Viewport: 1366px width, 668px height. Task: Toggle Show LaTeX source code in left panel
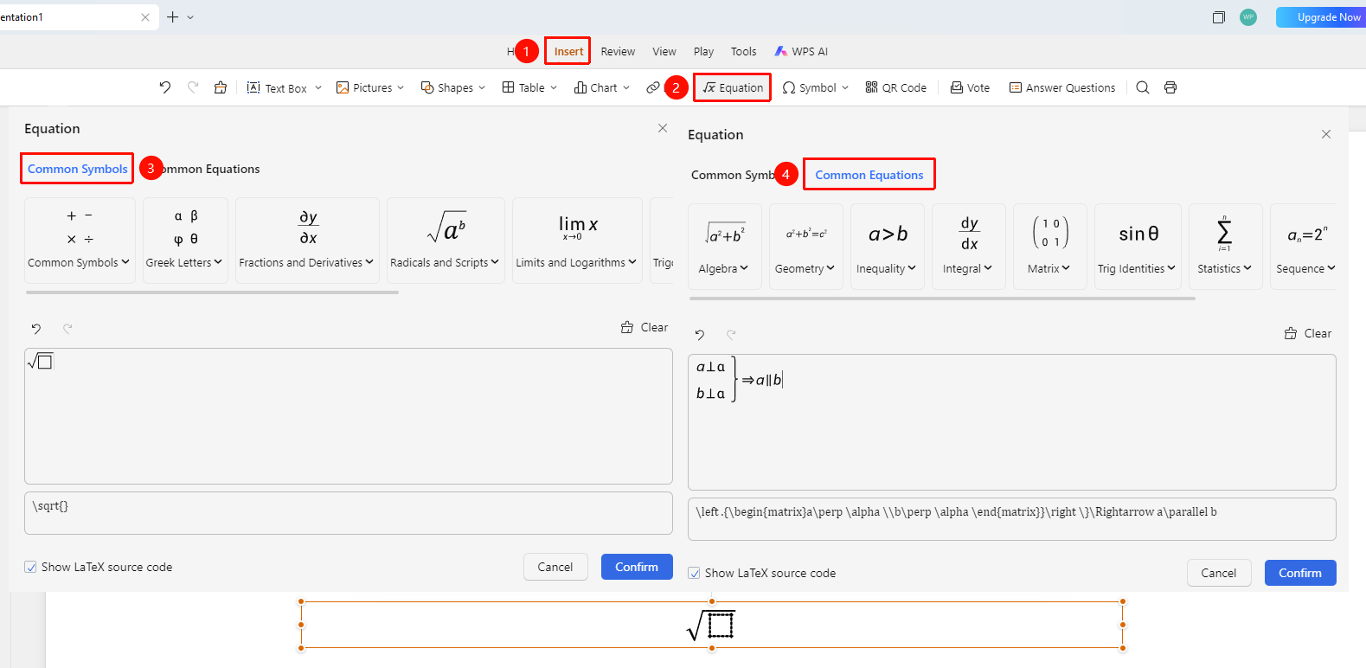tap(31, 567)
